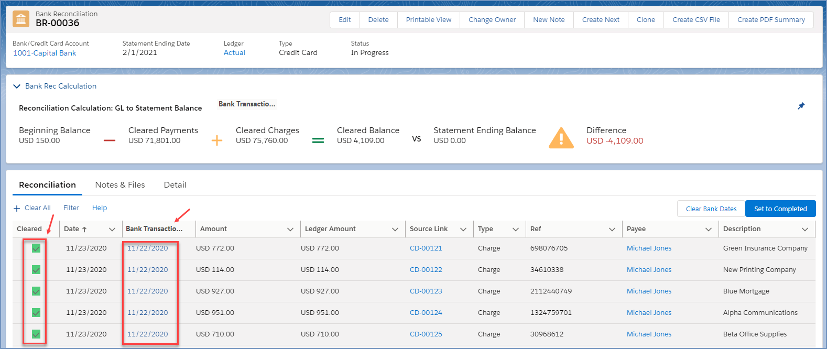Click the pin icon in calculation panel
The width and height of the screenshot is (827, 349).
[x=801, y=106]
